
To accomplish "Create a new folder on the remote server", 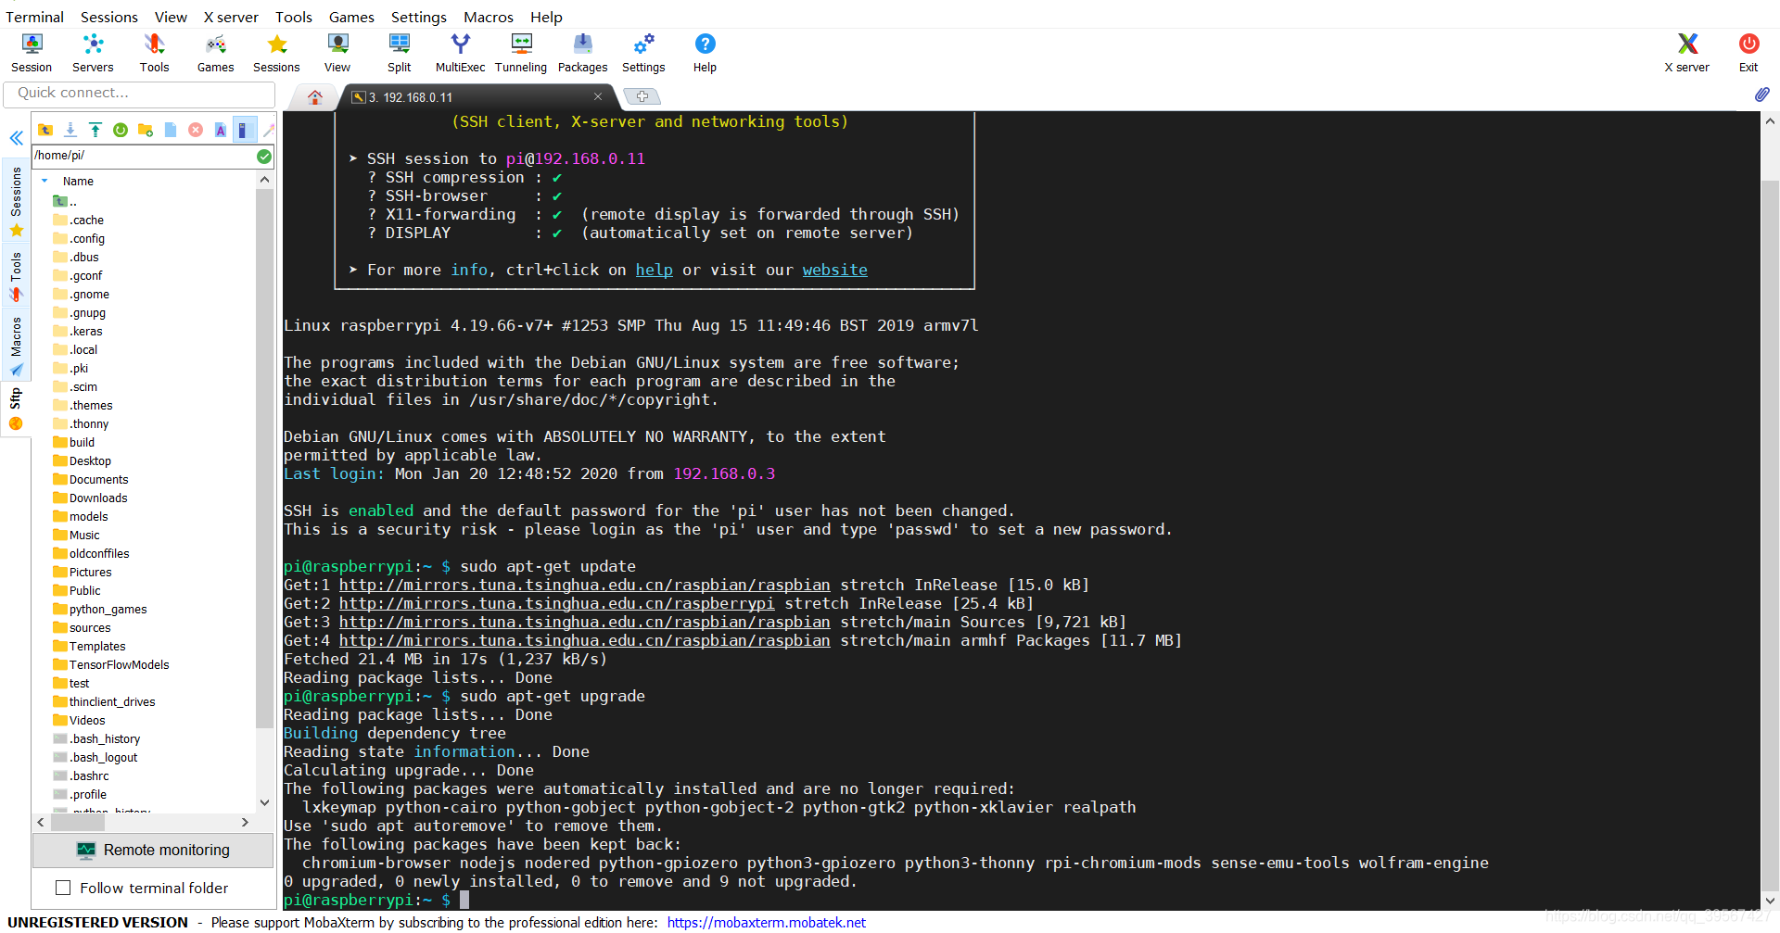I will point(146,130).
